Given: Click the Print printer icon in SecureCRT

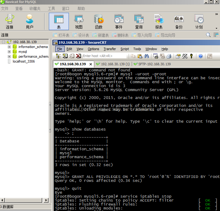Looking at the screenshot, I should (169, 56).
